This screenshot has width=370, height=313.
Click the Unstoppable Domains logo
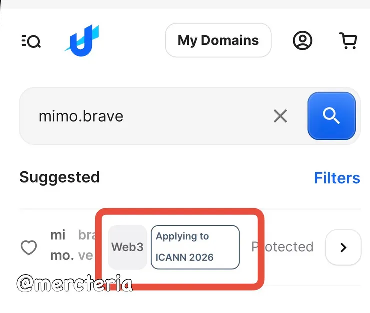tap(81, 39)
